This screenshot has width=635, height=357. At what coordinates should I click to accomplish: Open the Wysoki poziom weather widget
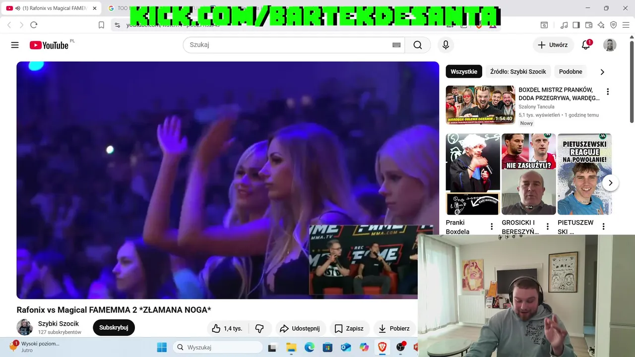(x=35, y=347)
